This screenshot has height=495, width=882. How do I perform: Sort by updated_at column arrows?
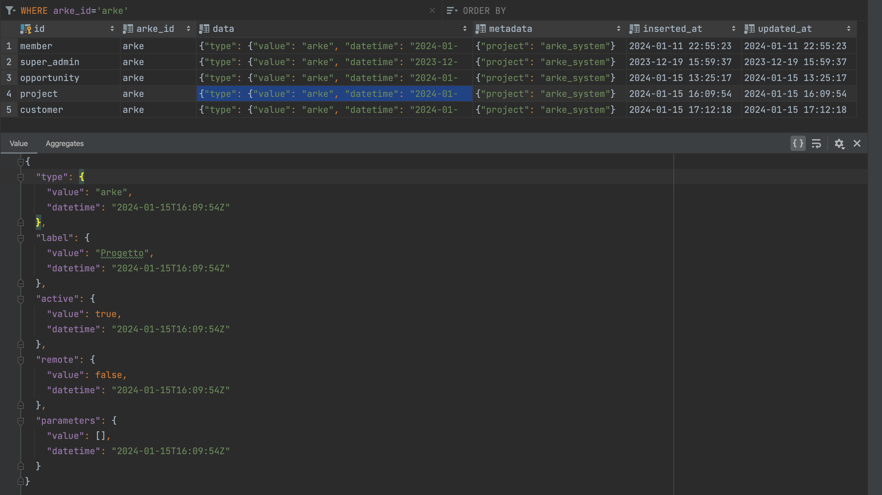click(848, 29)
